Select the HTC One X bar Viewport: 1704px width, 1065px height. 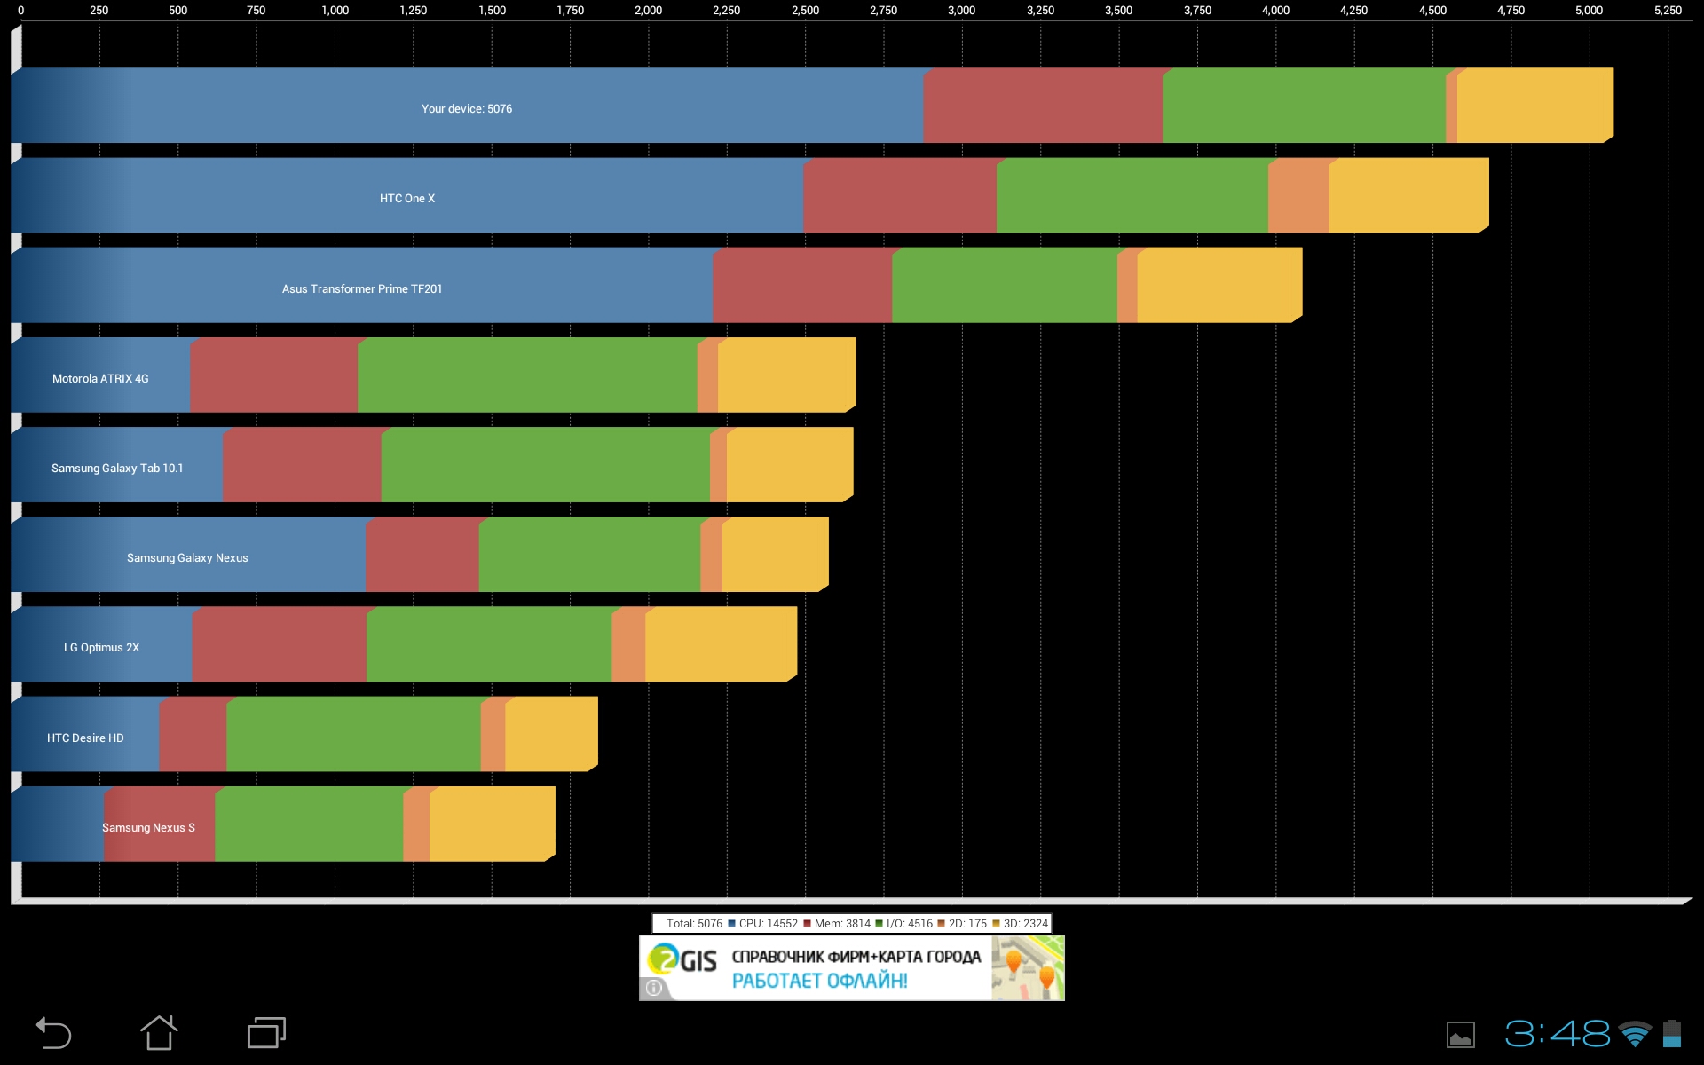click(407, 198)
